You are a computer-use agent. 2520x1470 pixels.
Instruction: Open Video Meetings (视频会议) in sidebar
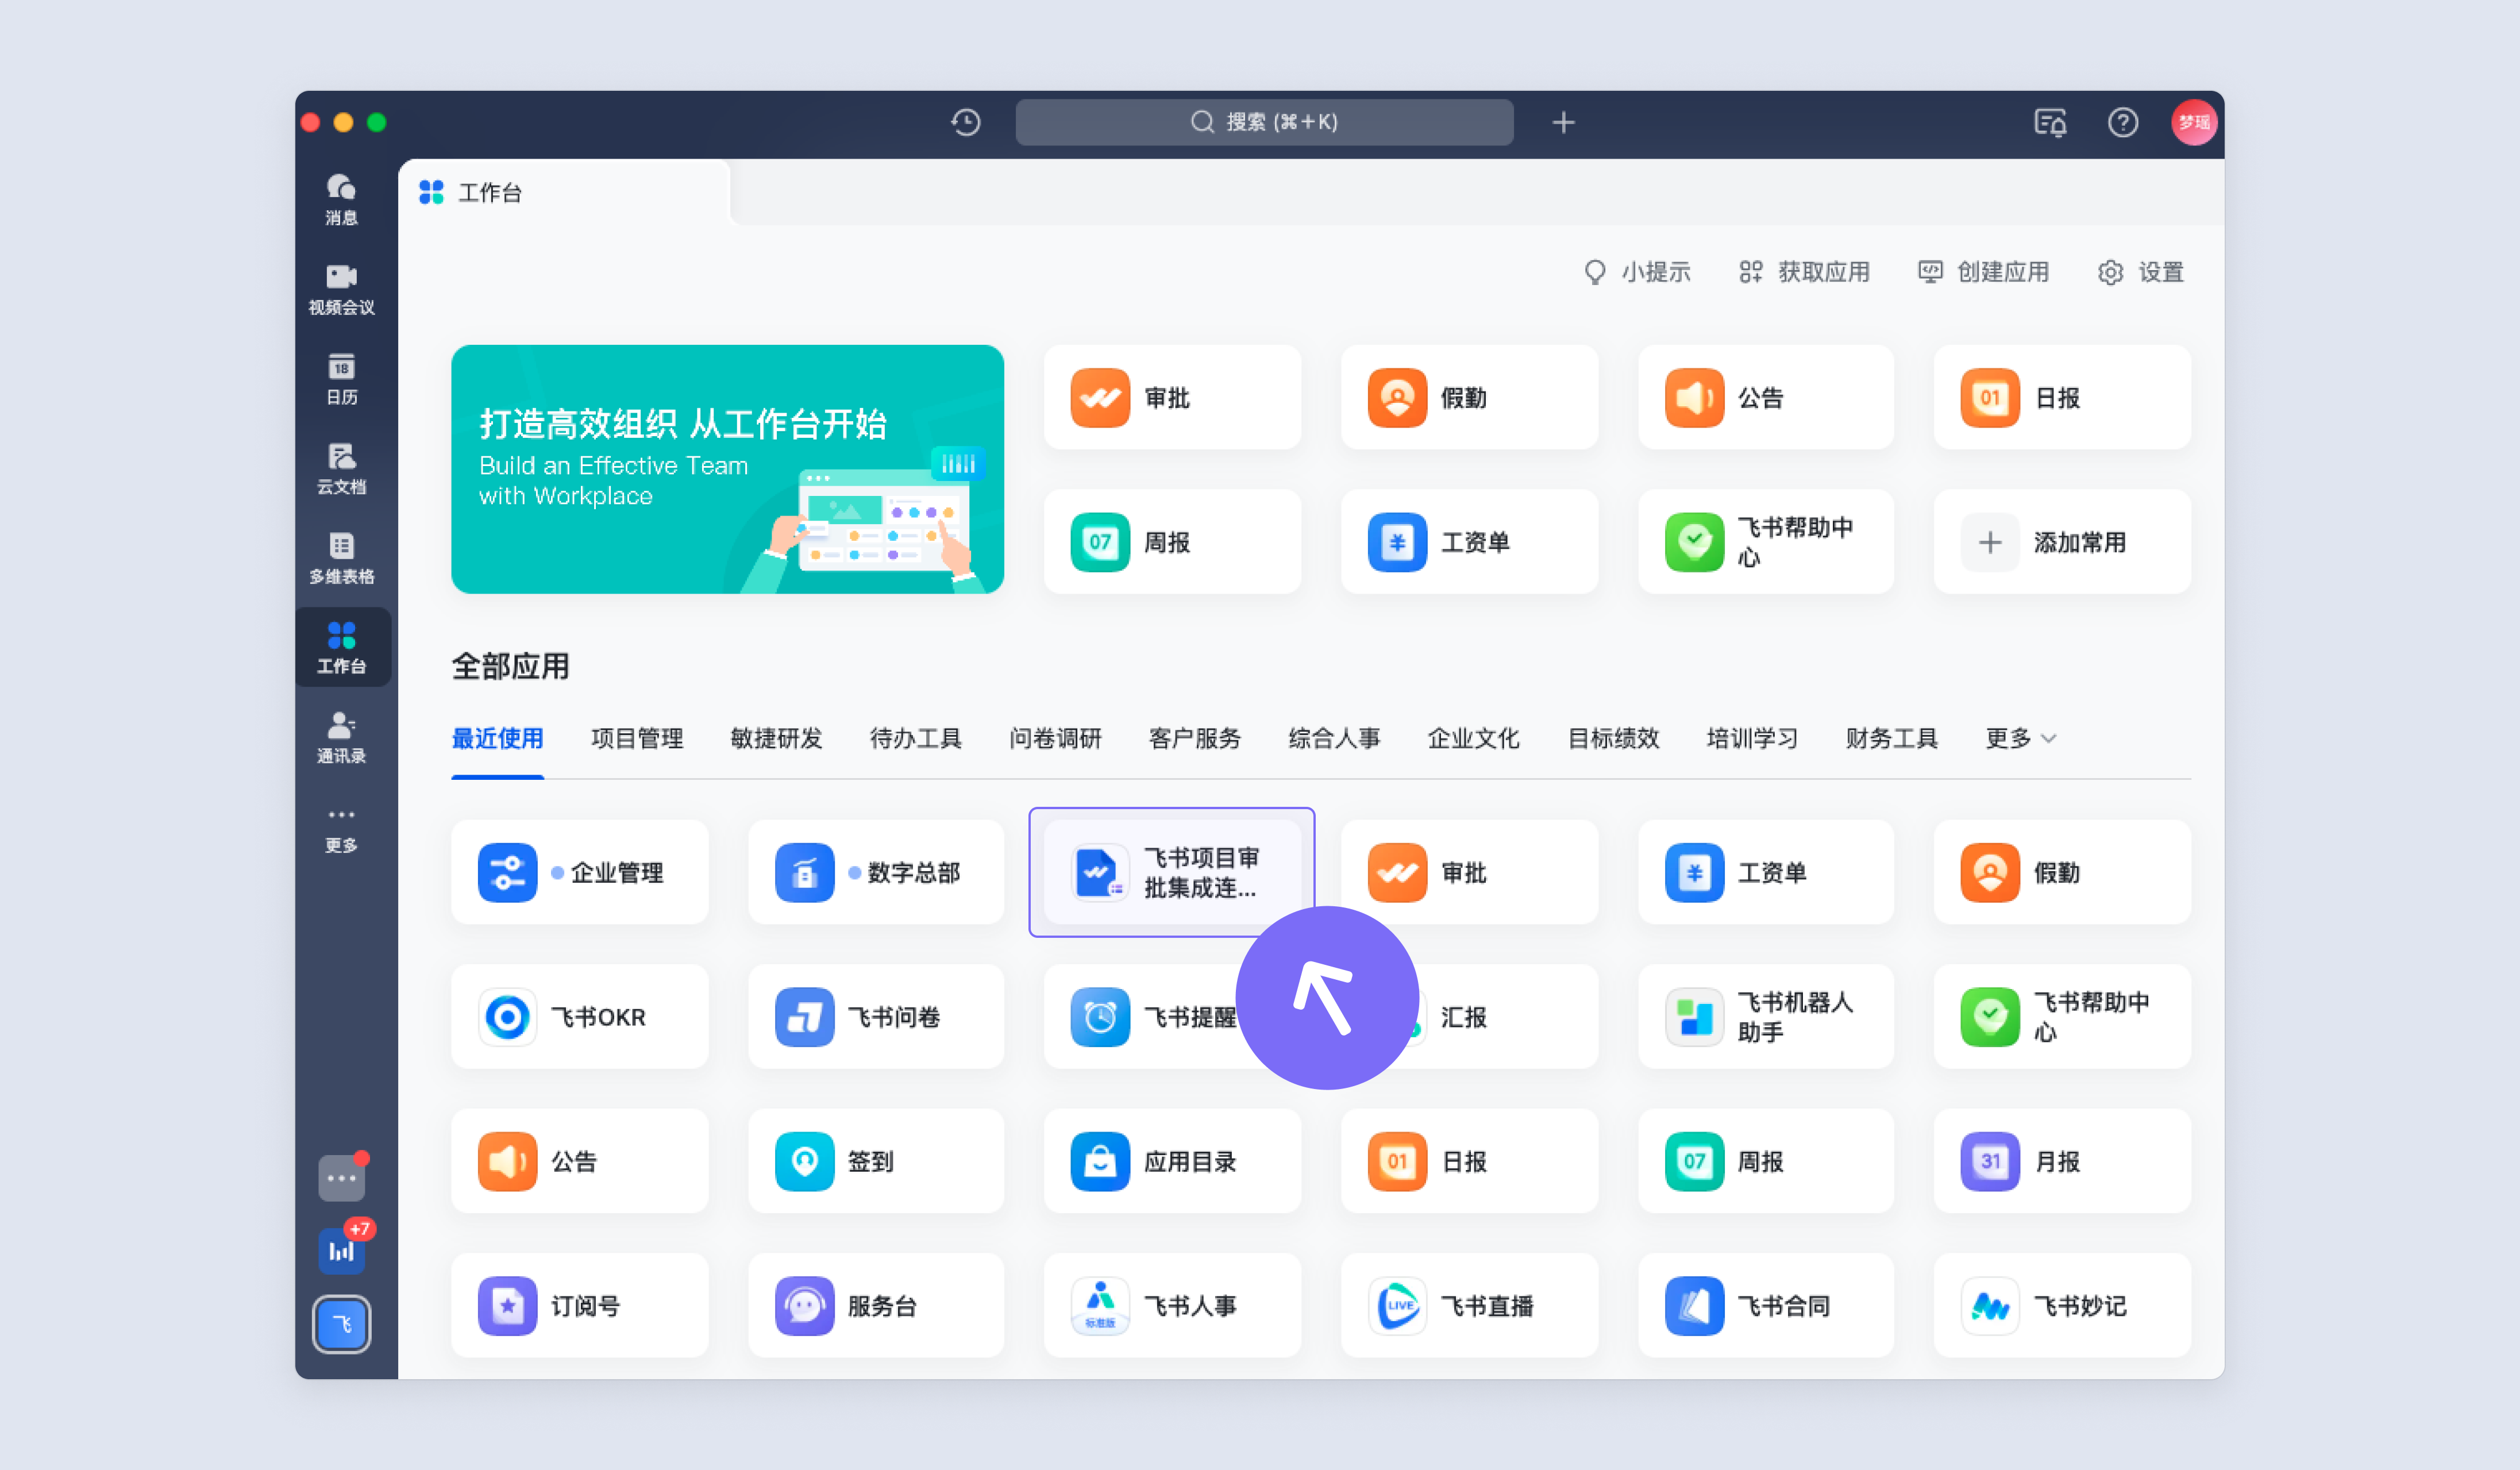(x=341, y=290)
